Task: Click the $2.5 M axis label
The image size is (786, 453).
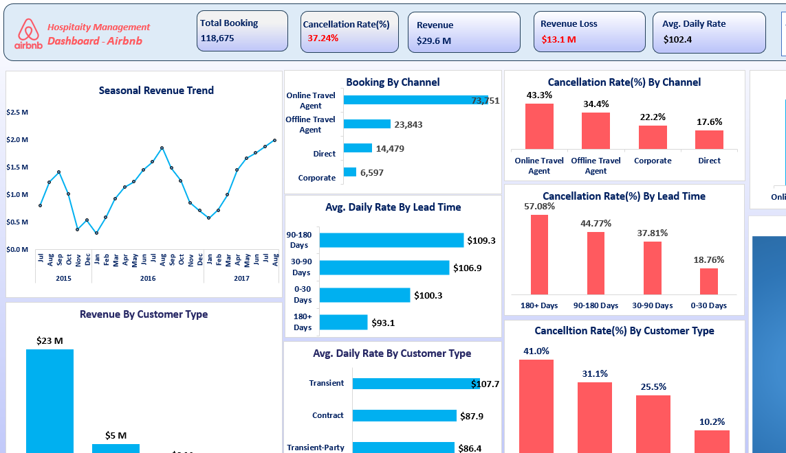Action: pos(17,112)
